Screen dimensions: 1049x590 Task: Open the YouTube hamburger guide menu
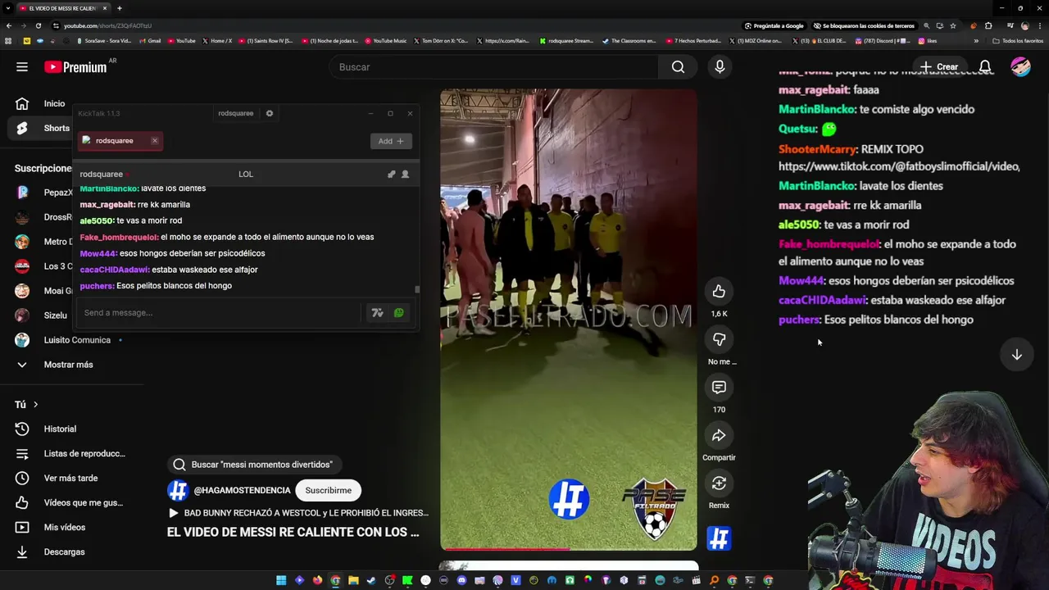coord(22,67)
